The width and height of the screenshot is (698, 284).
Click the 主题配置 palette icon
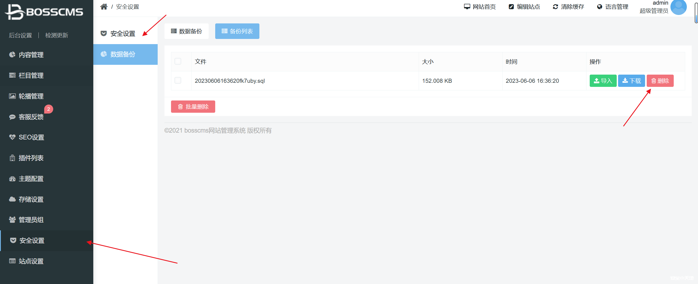pyautogui.click(x=12, y=179)
